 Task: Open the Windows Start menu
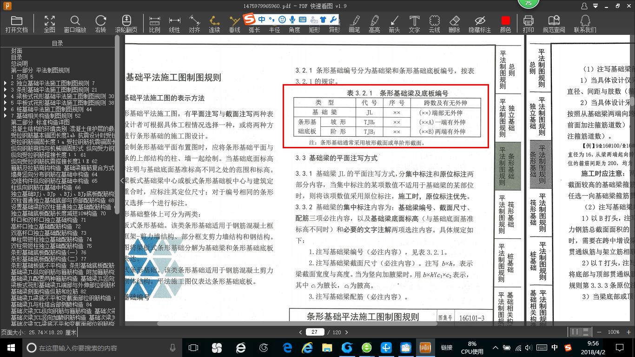click(x=11, y=347)
